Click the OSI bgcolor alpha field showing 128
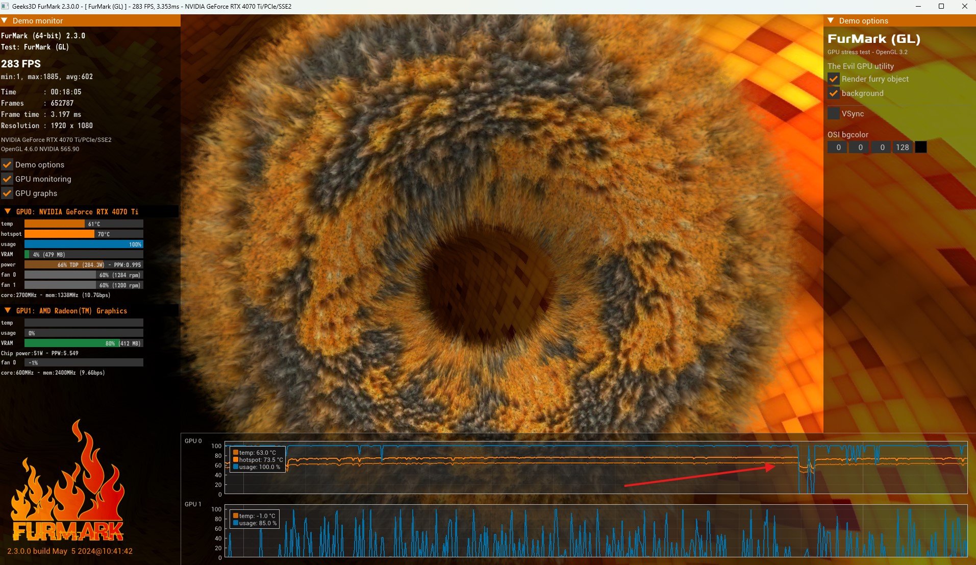Image resolution: width=976 pixels, height=565 pixels. point(902,148)
